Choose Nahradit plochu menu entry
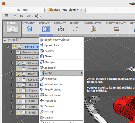This screenshot has height=123, width=135. tap(61, 84)
